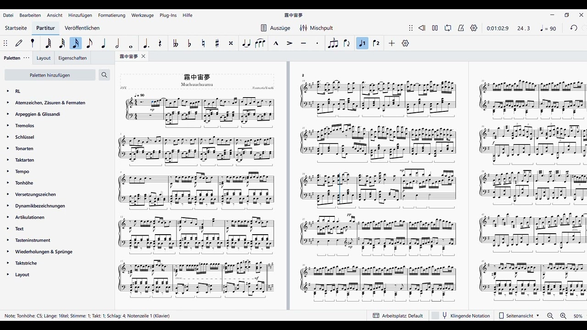
Task: Select the eighth note duration
Action: pos(89,43)
